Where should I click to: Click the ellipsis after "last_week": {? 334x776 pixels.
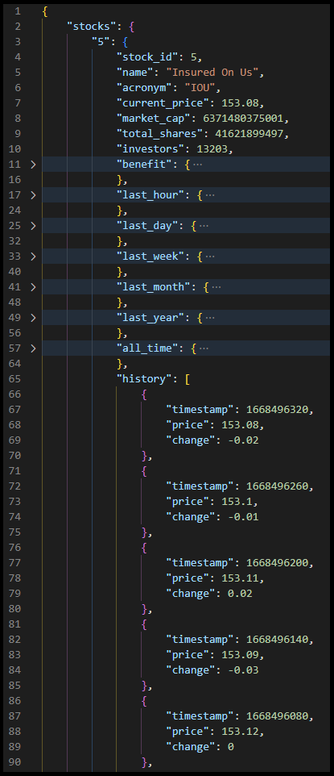209,257
